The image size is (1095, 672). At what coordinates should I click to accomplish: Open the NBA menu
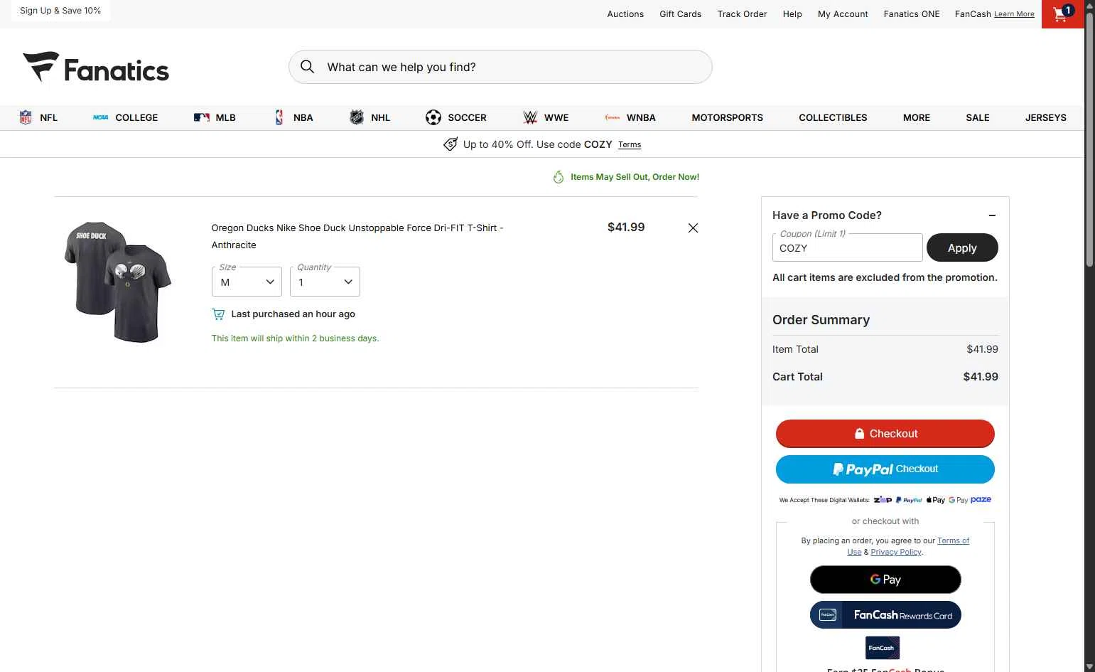pos(303,117)
